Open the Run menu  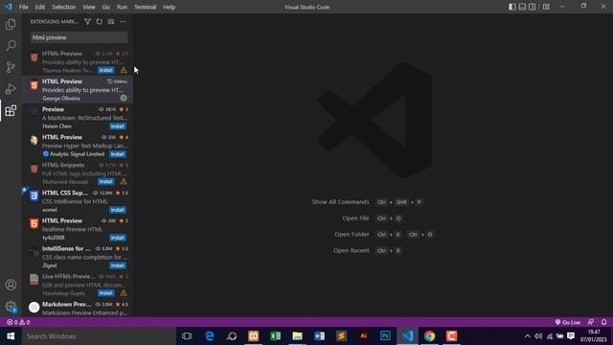point(122,7)
